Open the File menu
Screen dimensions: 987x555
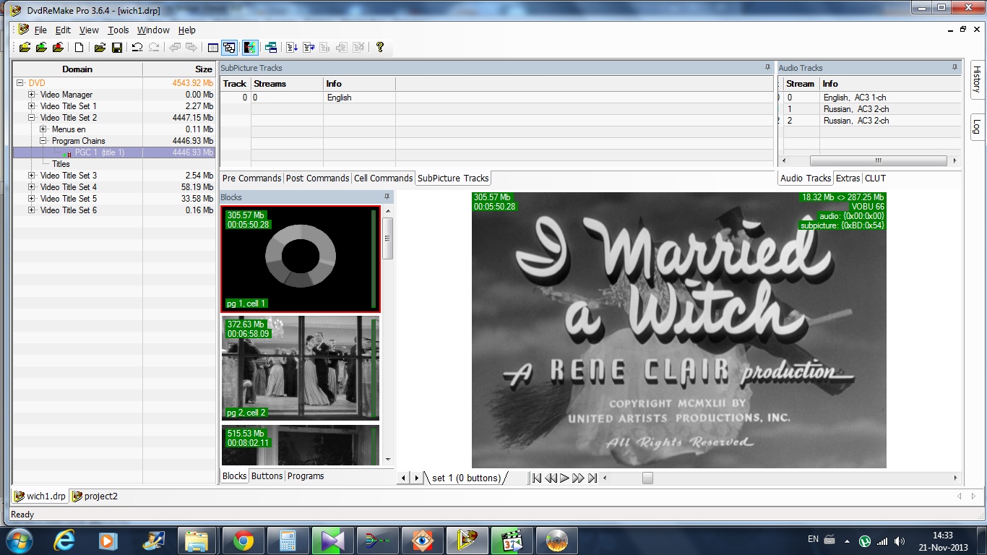tap(40, 30)
